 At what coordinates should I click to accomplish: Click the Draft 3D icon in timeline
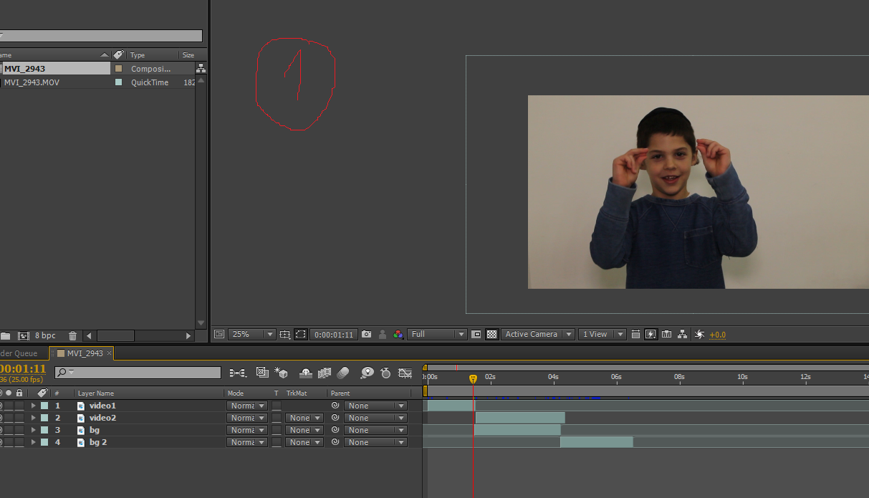pos(281,373)
